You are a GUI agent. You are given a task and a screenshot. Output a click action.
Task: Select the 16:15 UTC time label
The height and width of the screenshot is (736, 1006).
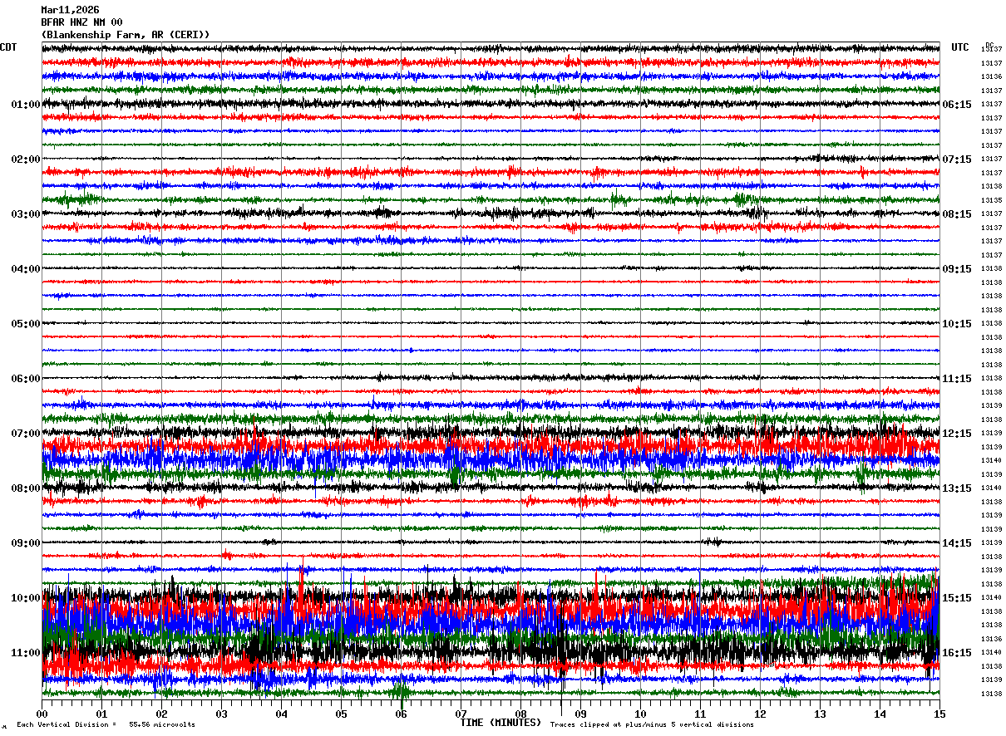pyautogui.click(x=957, y=653)
